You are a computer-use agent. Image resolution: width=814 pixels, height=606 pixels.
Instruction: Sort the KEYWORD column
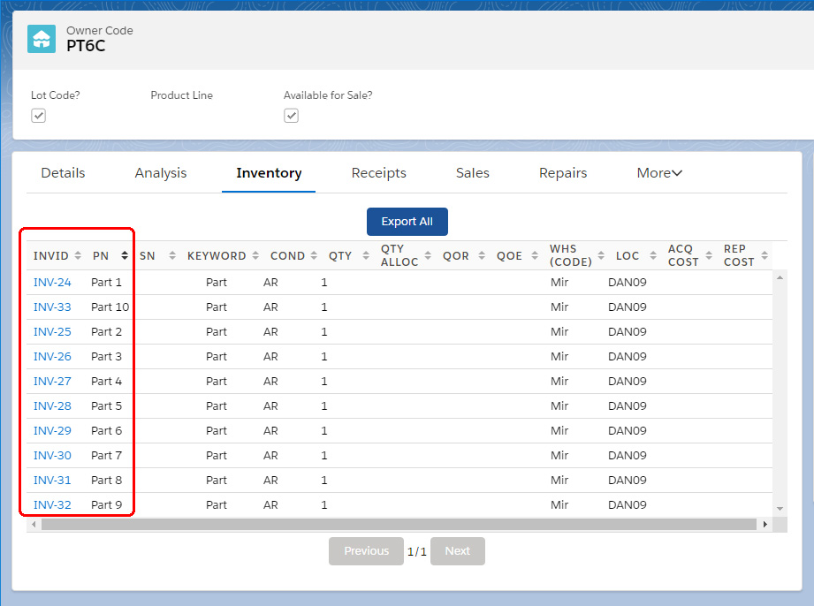pos(255,256)
